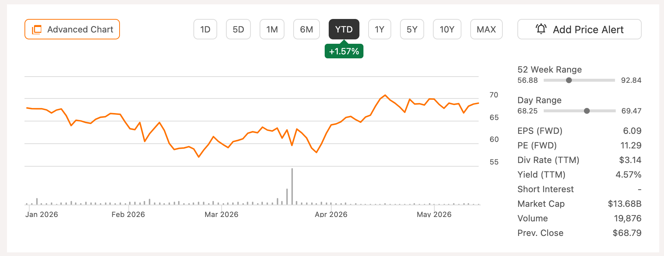Click the bell icon for price alert
Viewport: 664px width, 256px height.
[x=541, y=29]
